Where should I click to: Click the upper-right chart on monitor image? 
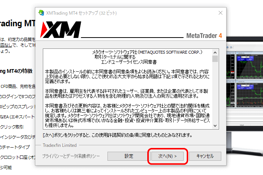coord(249,65)
